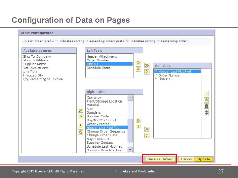Click the Save as Default button
This screenshot has height=178, width=238.
coord(160,159)
